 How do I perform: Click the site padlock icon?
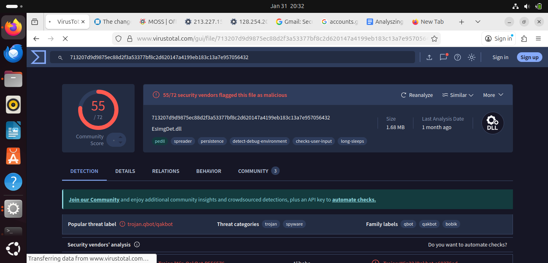(129, 39)
